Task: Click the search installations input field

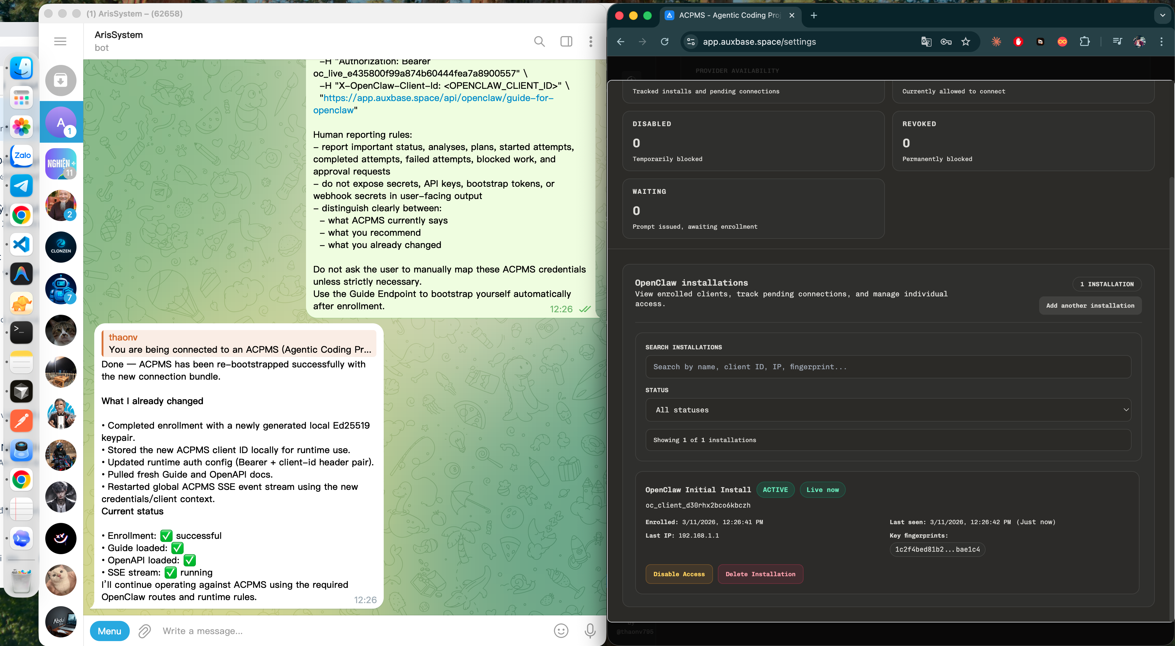Action: pyautogui.click(x=888, y=366)
